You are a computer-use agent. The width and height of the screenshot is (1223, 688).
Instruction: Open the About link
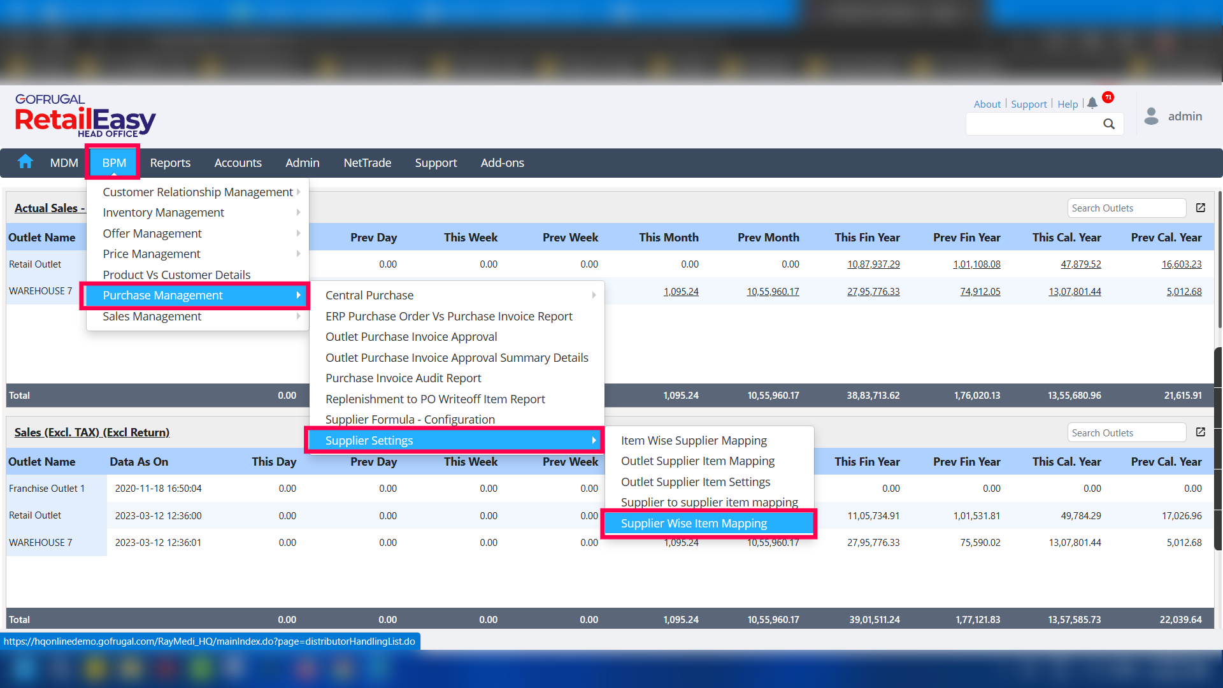point(987,104)
